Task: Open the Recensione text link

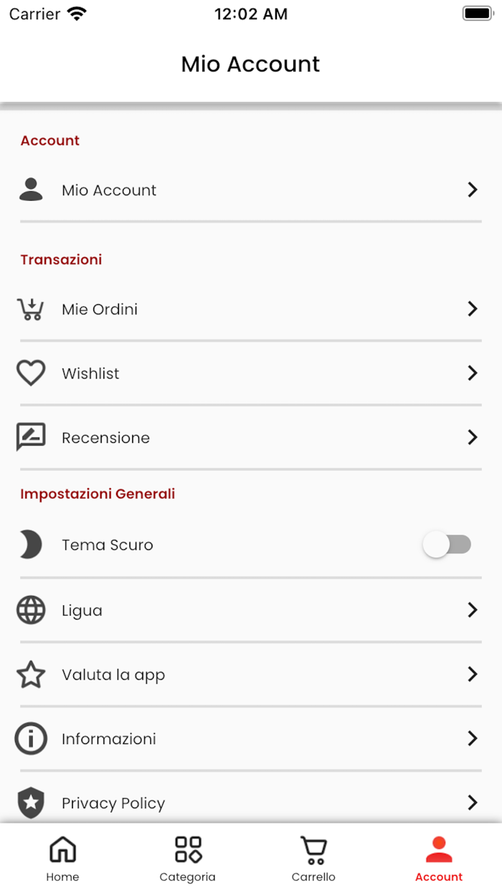Action: click(x=105, y=438)
